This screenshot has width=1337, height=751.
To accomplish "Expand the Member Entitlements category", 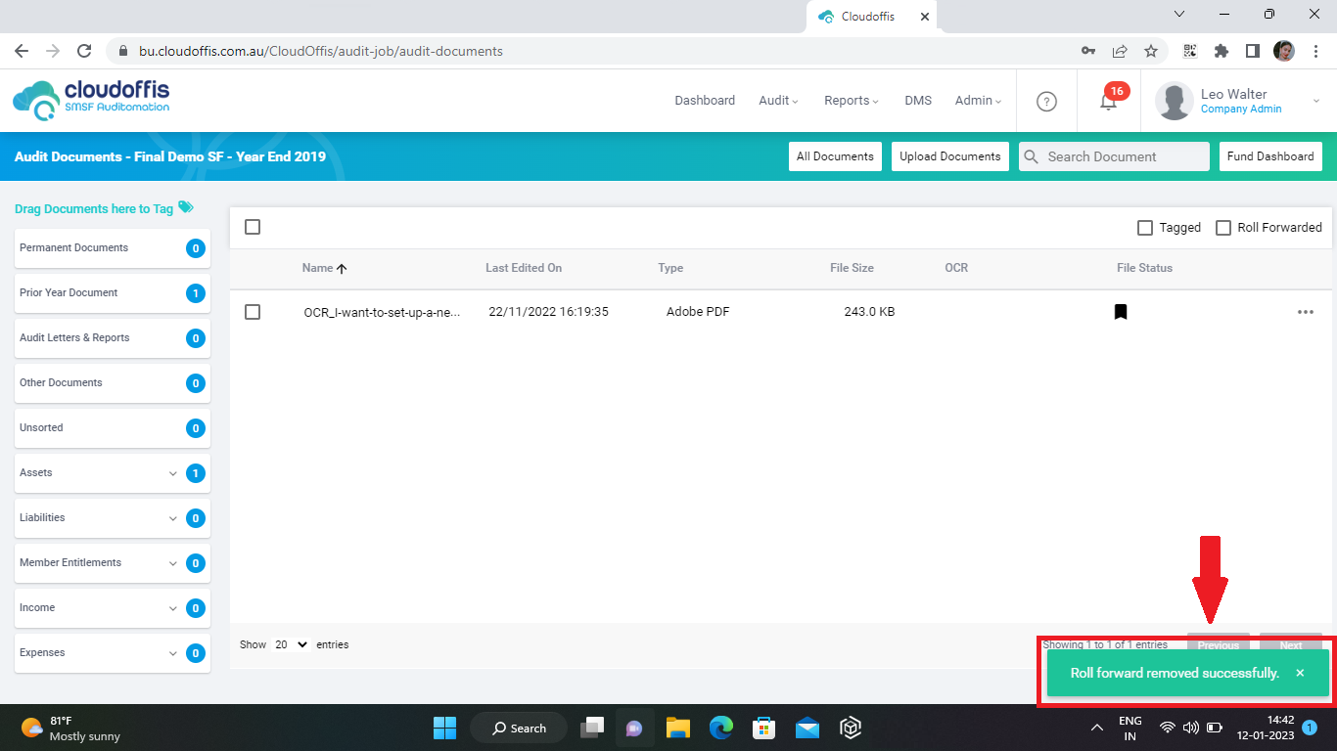I will coord(173,563).
